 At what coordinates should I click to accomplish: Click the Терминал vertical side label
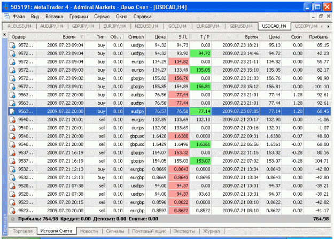pos(5,225)
